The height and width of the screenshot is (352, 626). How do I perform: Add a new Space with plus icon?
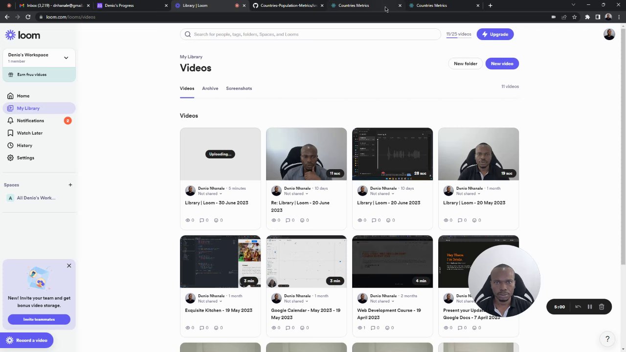pos(70,185)
